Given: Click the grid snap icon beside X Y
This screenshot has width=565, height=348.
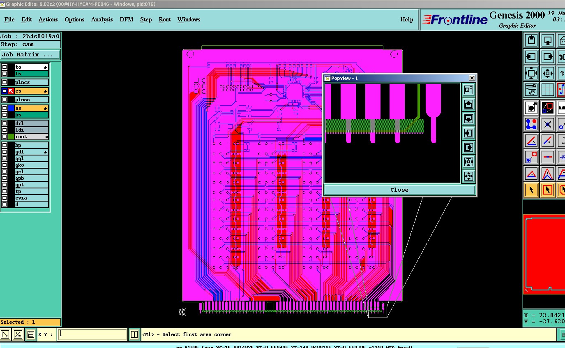Looking at the screenshot, I should 30,334.
